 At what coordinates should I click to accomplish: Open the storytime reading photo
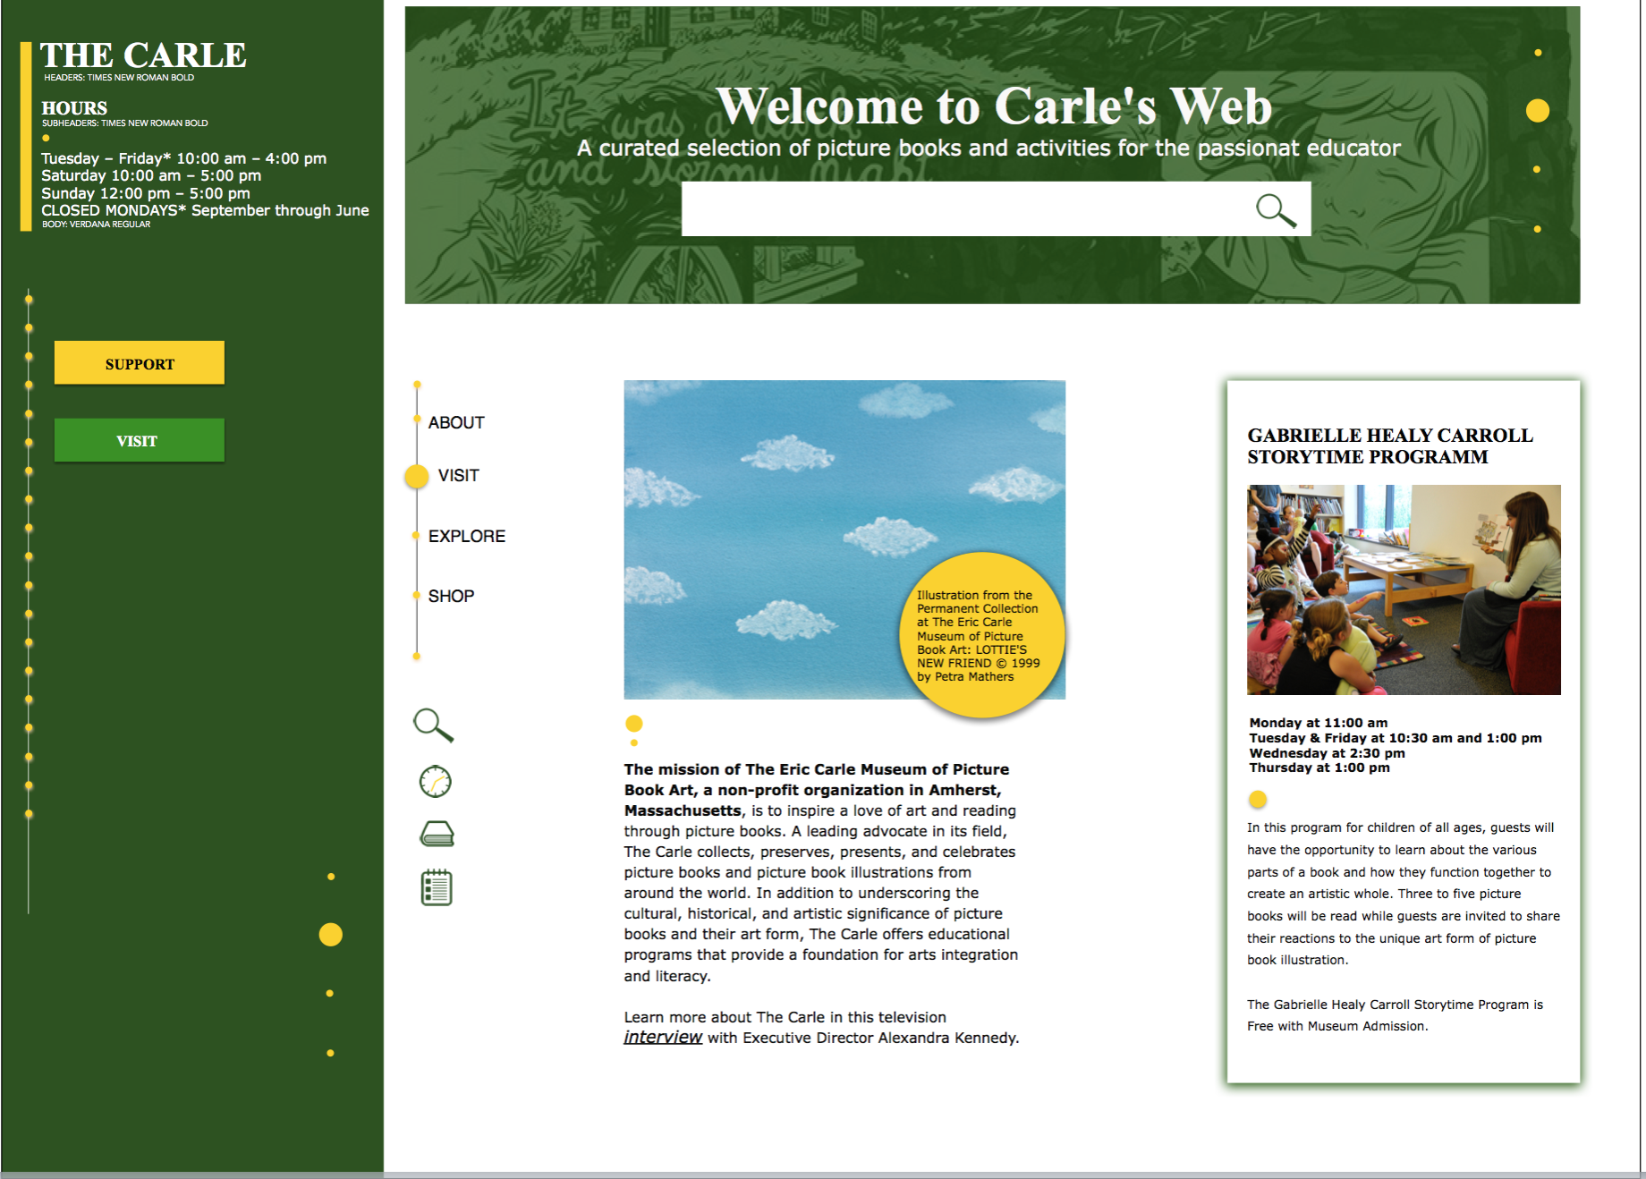pyautogui.click(x=1403, y=589)
